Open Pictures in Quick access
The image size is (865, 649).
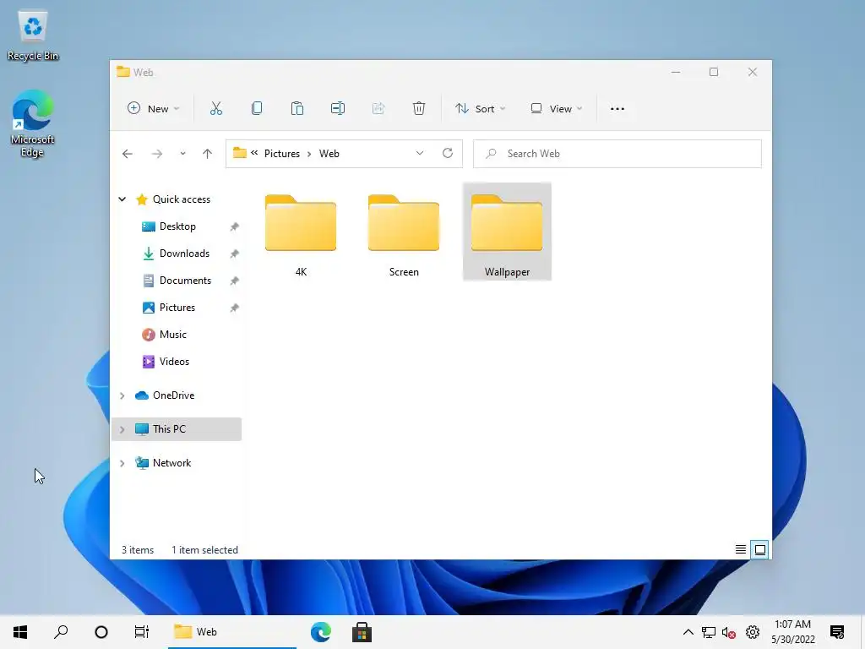coord(177,308)
